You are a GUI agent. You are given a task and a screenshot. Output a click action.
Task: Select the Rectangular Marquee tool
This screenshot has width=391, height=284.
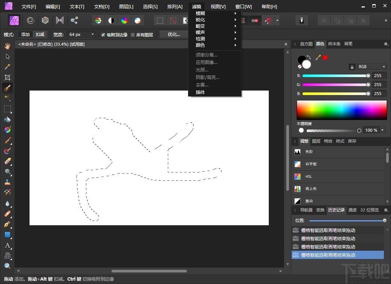pos(7,109)
